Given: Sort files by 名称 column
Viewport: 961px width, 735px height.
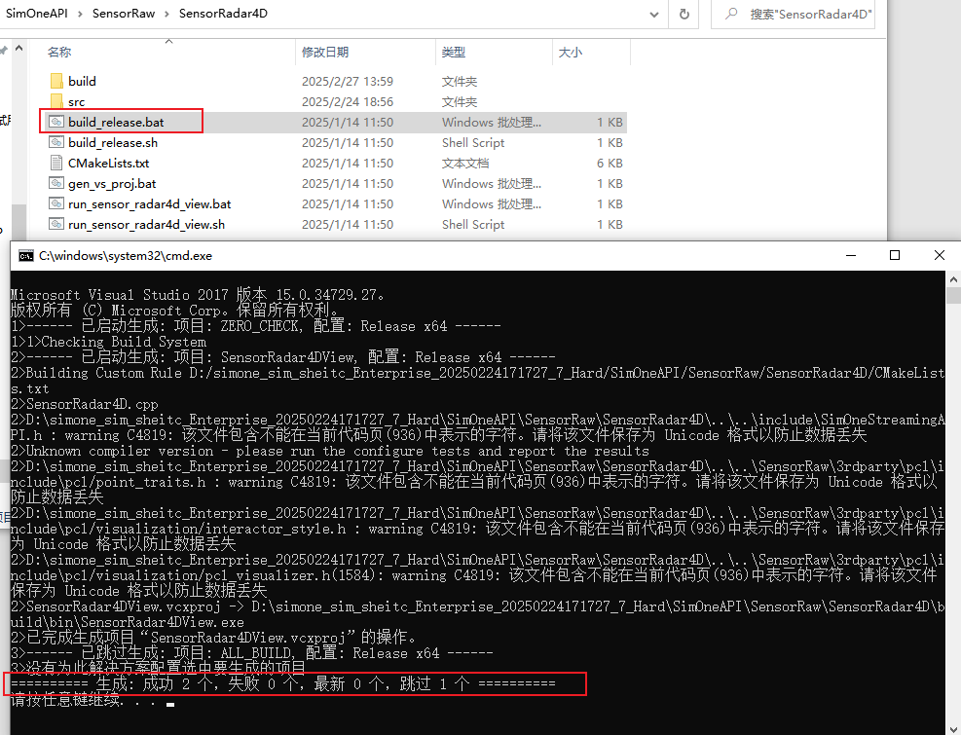Looking at the screenshot, I should coord(59,53).
